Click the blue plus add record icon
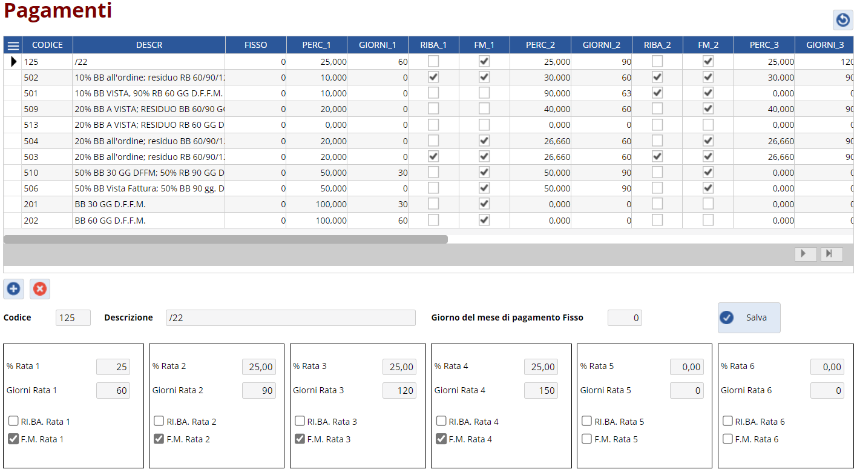Viewport: 857px width, 472px height. [x=13, y=289]
